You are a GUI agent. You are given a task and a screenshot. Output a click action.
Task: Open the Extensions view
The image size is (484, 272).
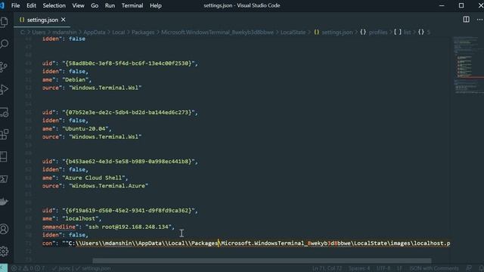5,134
